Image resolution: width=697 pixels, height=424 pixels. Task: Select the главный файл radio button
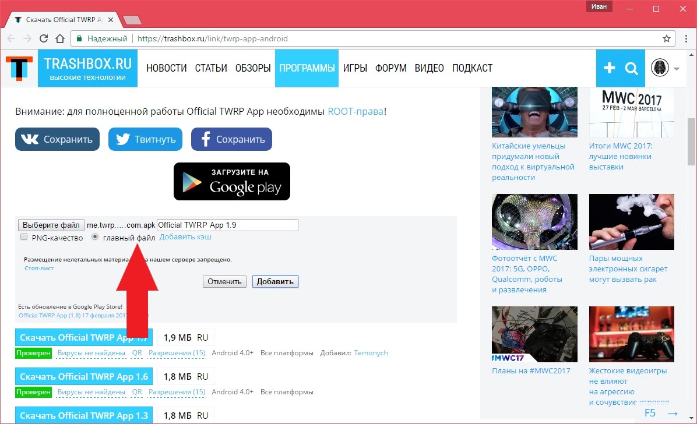(94, 237)
